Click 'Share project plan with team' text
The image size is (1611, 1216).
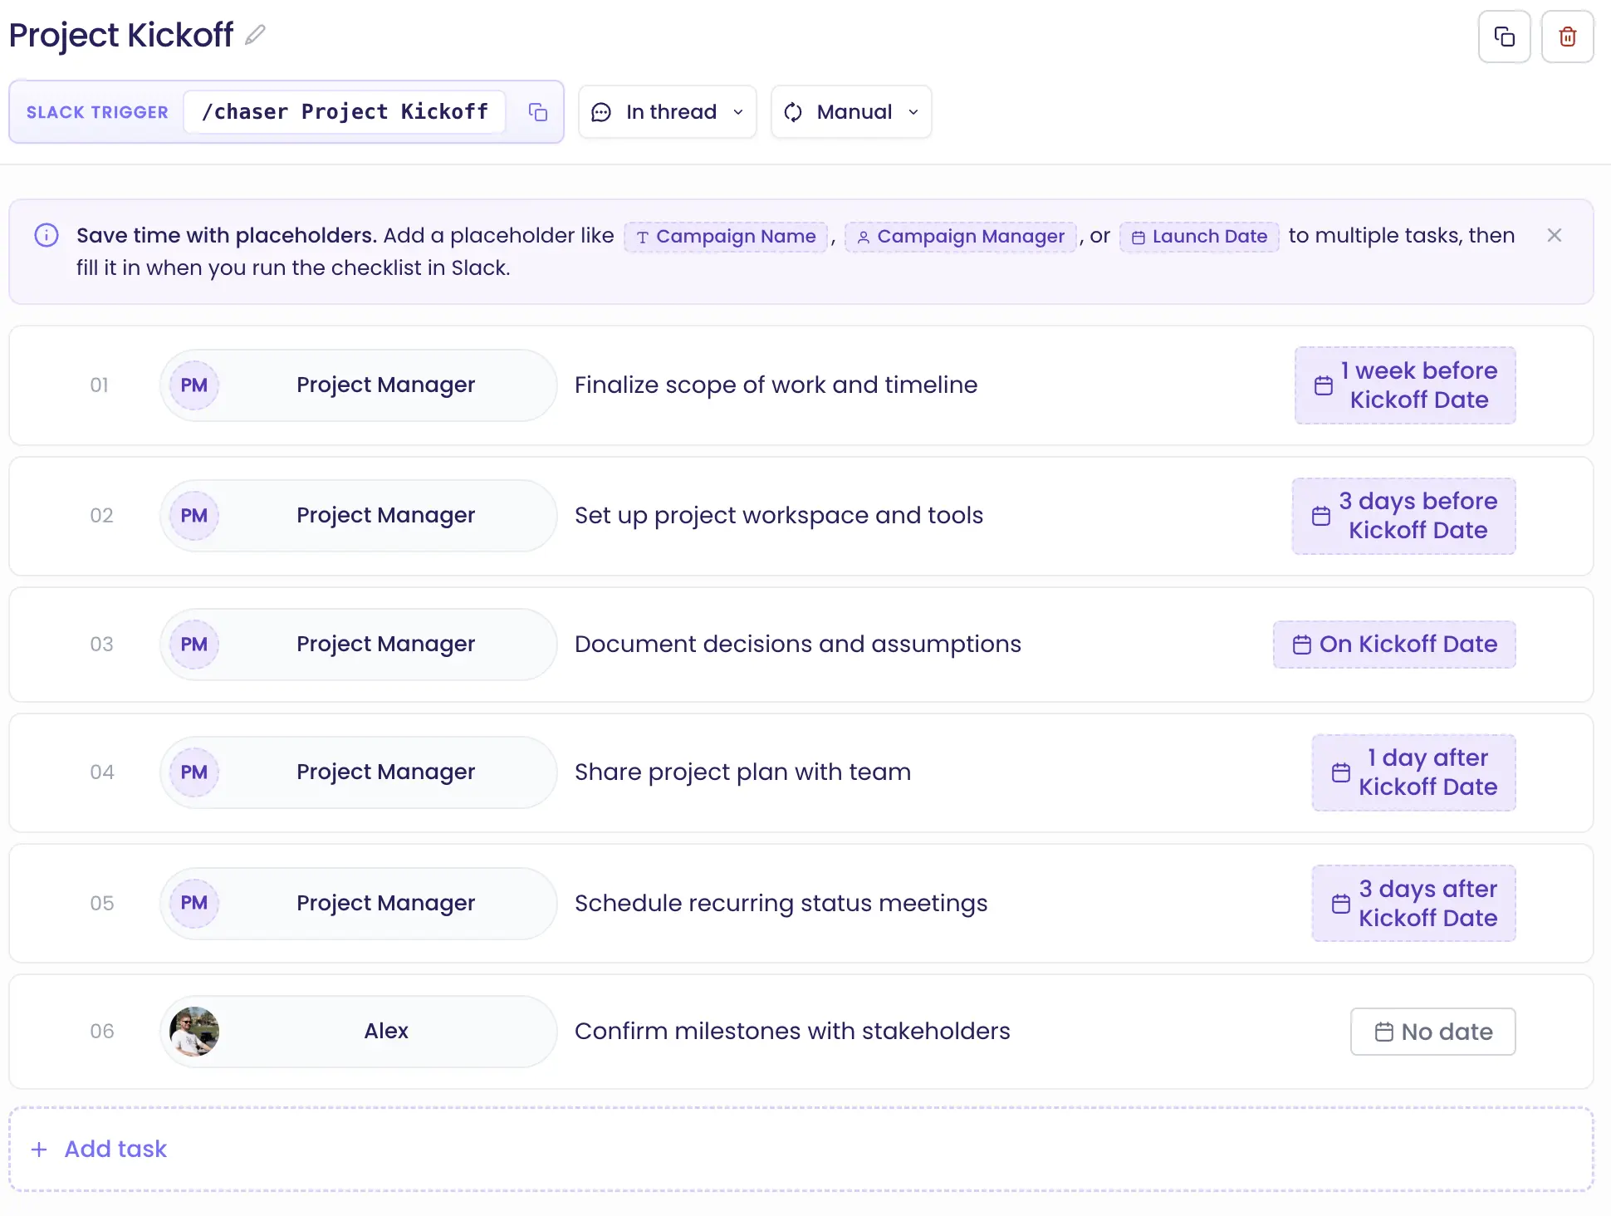tap(742, 772)
